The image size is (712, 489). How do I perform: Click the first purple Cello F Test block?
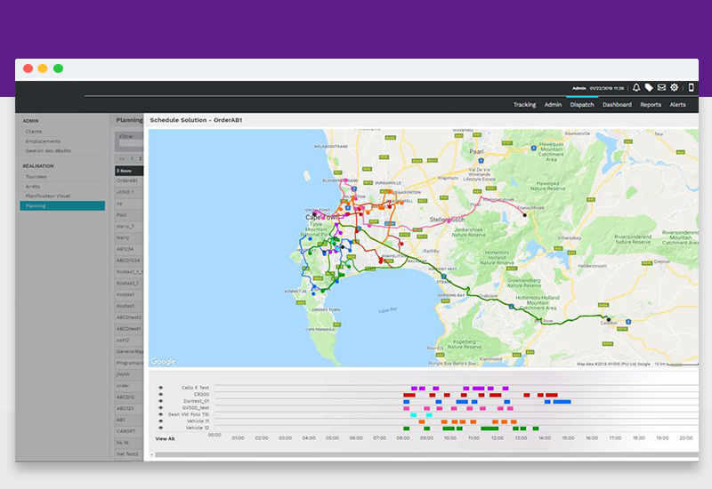pos(414,389)
